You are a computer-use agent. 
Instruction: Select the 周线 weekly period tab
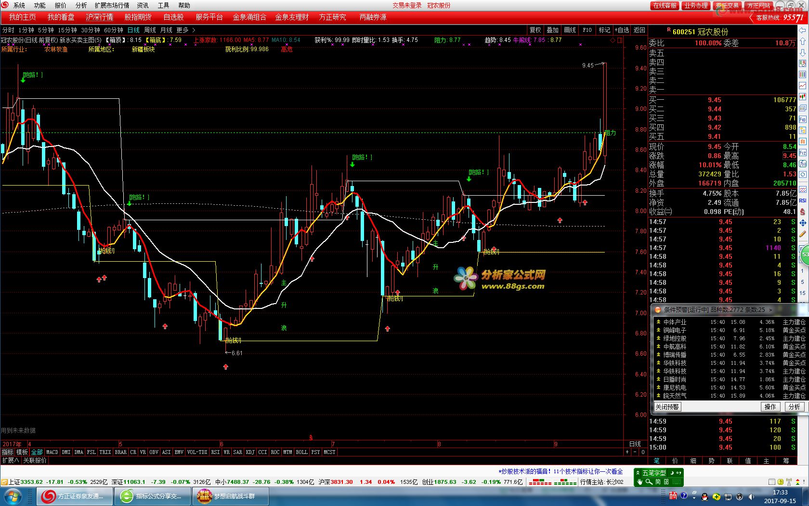pos(150,30)
